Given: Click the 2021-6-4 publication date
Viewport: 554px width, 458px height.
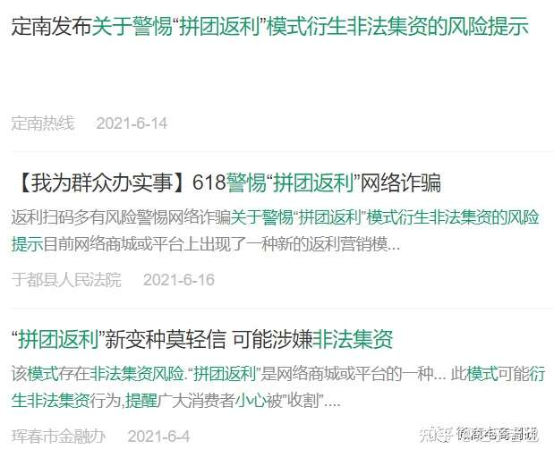Looking at the screenshot, I should coord(158,437).
